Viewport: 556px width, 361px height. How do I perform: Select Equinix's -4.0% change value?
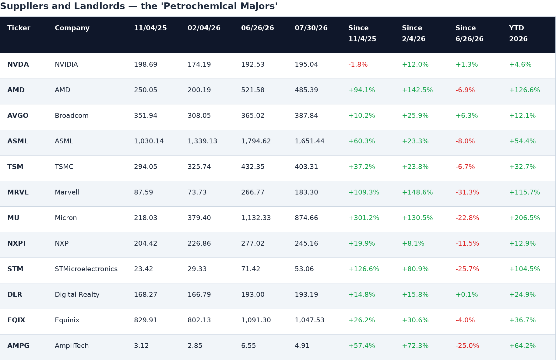[465, 320]
